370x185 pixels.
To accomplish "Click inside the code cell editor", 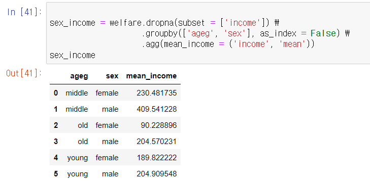I will coord(208,33).
